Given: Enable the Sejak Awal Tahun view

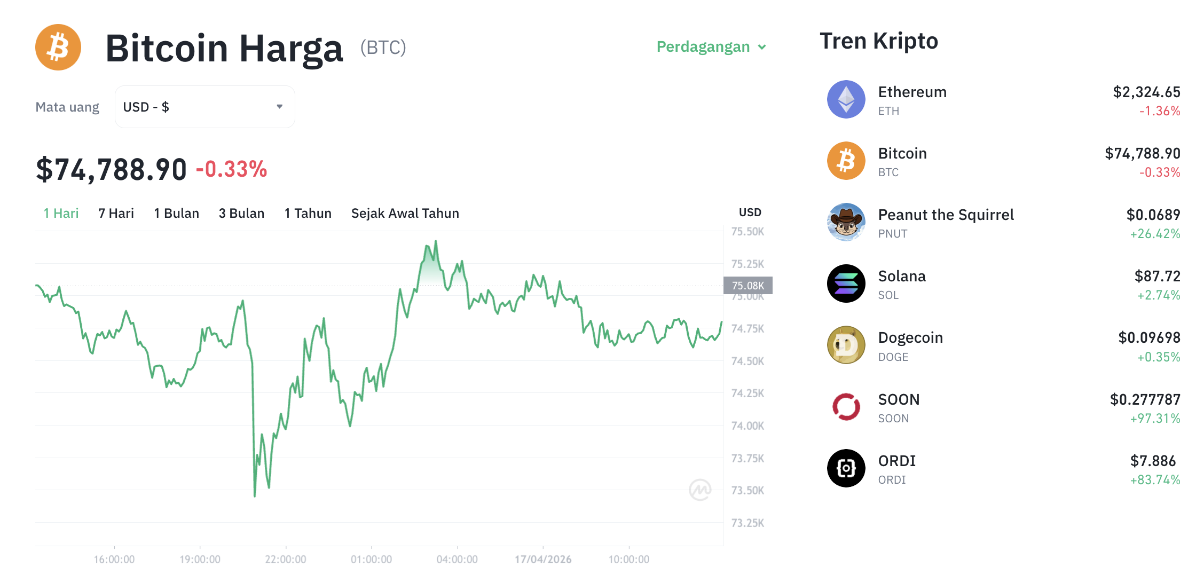Looking at the screenshot, I should pyautogui.click(x=405, y=213).
